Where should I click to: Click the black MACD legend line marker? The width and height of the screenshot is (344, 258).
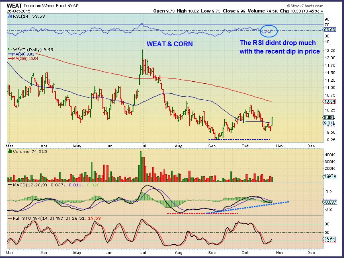[x=10, y=185]
